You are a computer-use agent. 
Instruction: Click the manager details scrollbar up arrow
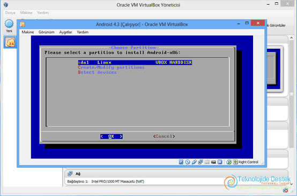tap(291, 38)
